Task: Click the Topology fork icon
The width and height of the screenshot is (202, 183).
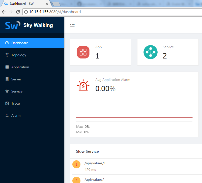Action: [x=7, y=55]
